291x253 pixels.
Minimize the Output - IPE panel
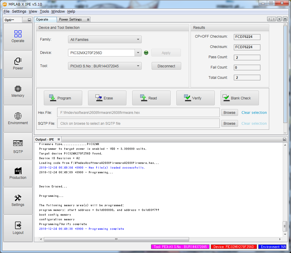(285, 139)
